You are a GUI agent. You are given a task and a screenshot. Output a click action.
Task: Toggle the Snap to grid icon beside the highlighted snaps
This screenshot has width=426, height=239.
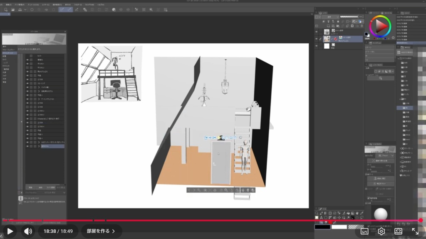(x=77, y=10)
